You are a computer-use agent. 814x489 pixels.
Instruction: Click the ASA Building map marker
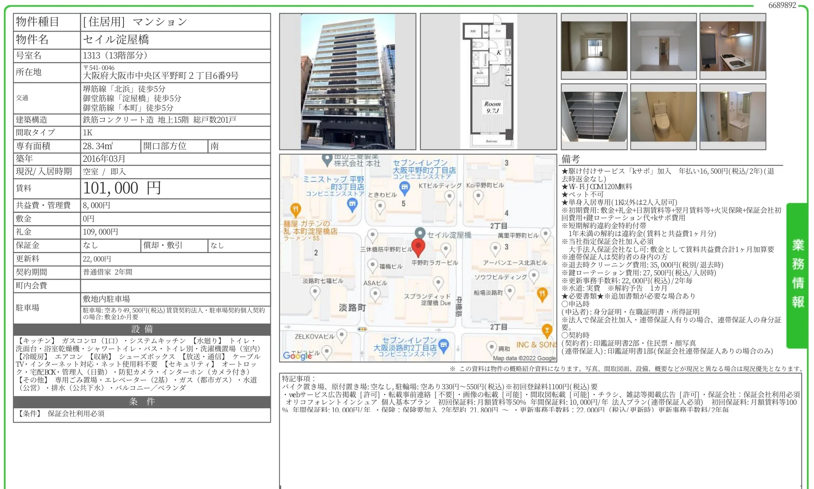point(375,294)
